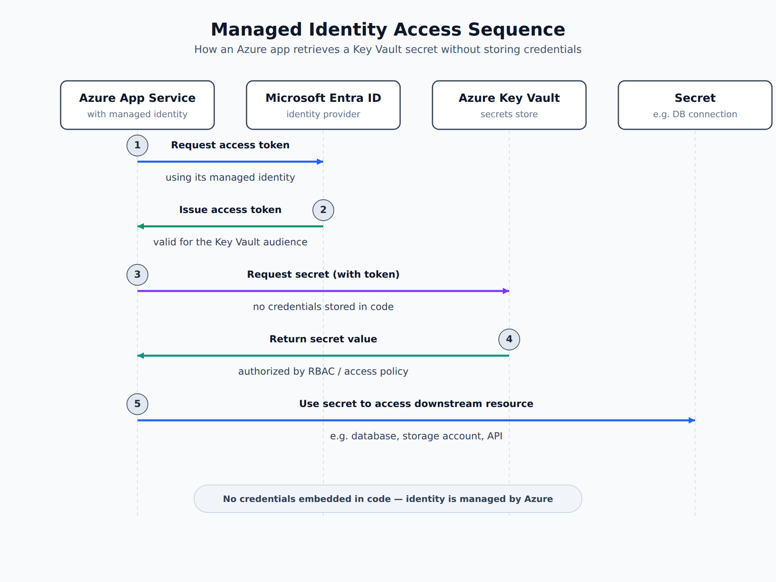Click the 'identity provider' caption
Image resolution: width=776 pixels, height=582 pixels.
tap(323, 114)
